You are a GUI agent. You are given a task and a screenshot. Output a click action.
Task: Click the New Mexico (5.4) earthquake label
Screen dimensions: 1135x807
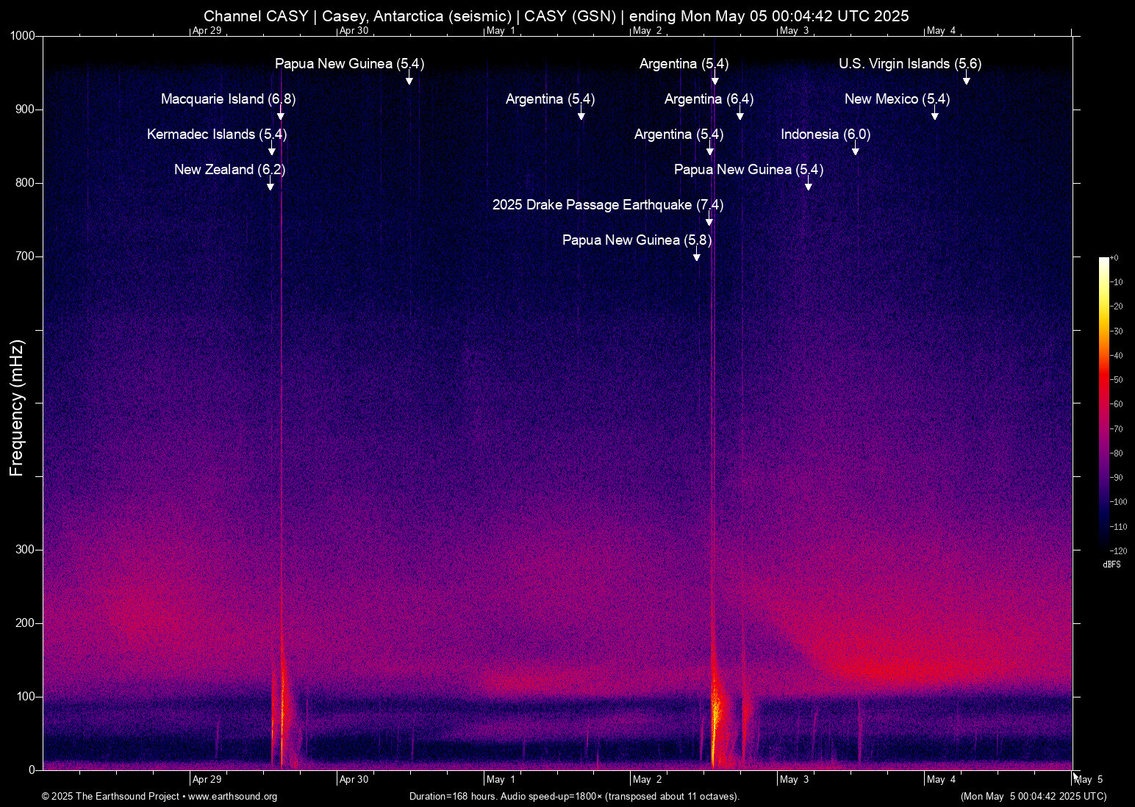pos(897,99)
